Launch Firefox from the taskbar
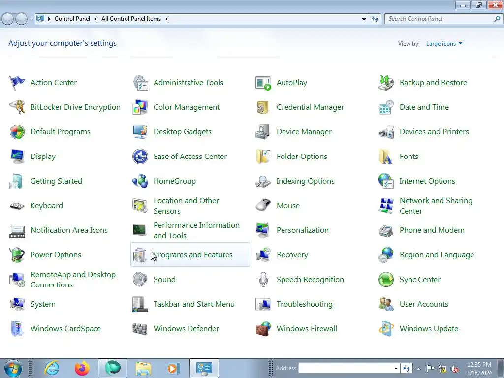The width and height of the screenshot is (504, 378). tap(82, 368)
